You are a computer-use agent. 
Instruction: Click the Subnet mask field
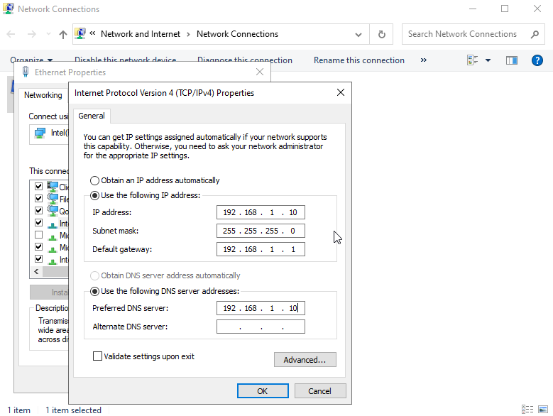(x=261, y=231)
